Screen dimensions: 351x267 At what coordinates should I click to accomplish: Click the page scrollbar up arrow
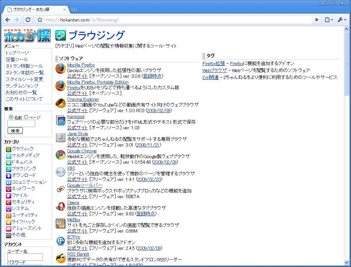point(346,29)
